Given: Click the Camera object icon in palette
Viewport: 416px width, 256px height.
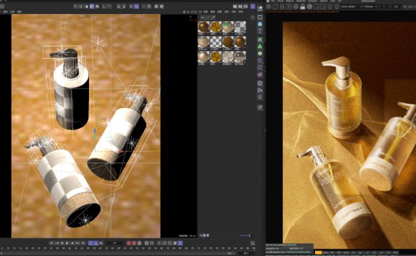Looking at the screenshot, I should point(260,90).
